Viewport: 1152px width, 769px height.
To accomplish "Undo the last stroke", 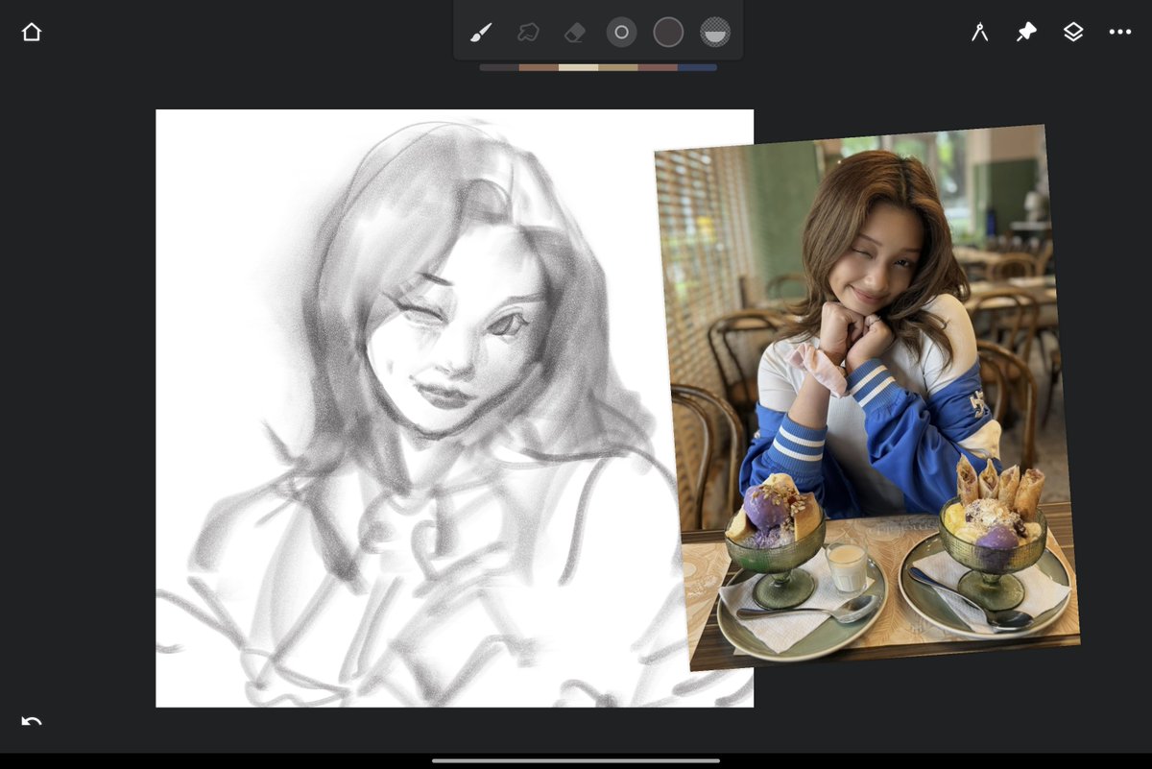I will (32, 721).
